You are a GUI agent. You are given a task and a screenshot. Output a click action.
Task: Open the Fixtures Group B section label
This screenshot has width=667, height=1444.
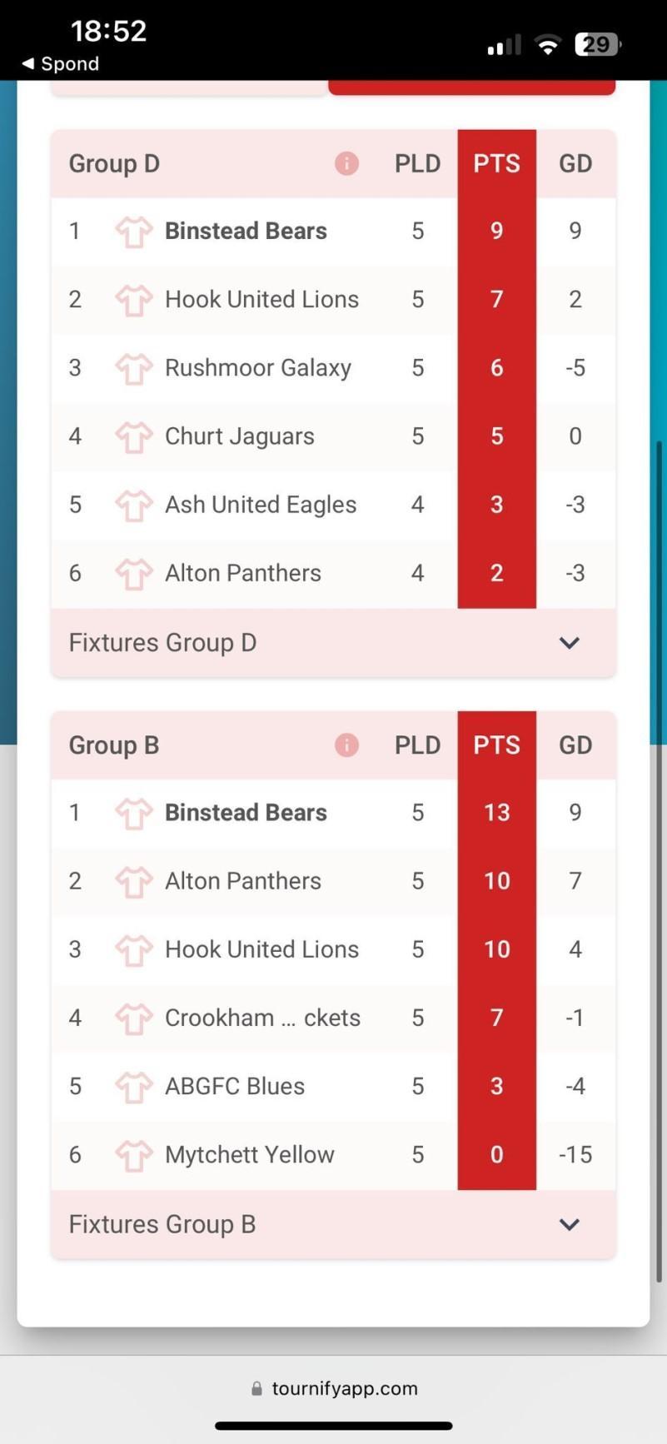click(x=162, y=1224)
